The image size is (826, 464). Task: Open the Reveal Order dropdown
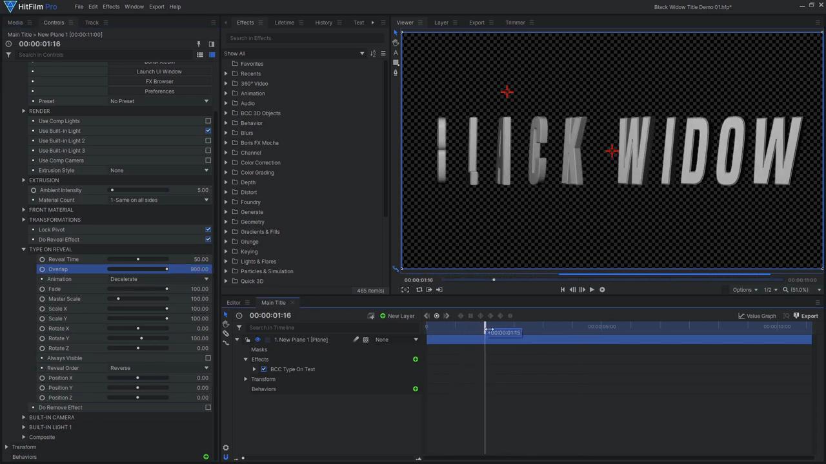tap(159, 368)
